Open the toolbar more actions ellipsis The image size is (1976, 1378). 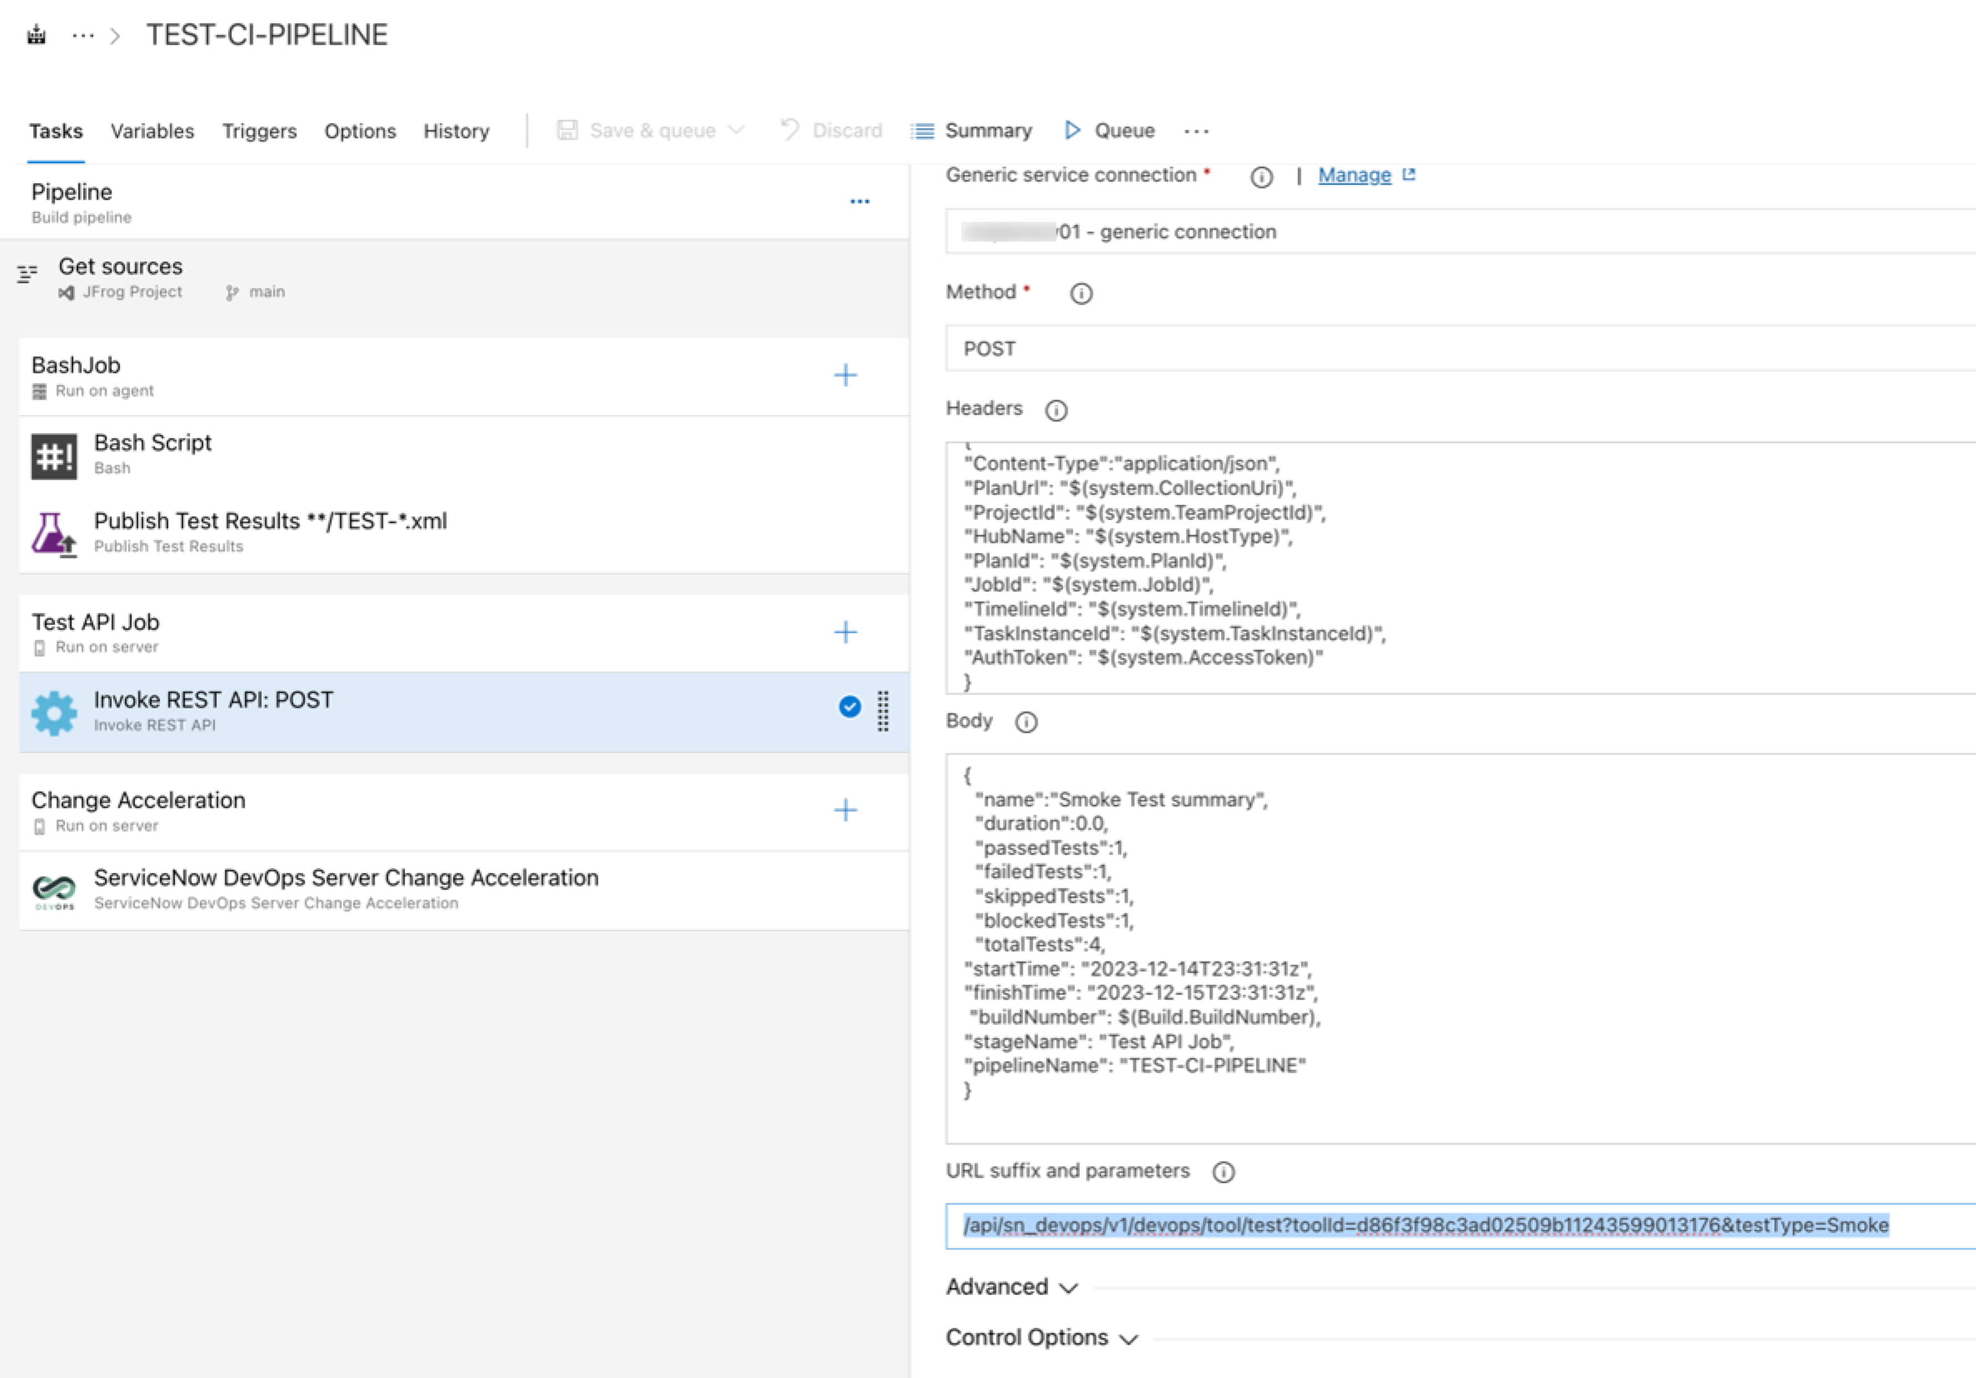click(x=1196, y=131)
